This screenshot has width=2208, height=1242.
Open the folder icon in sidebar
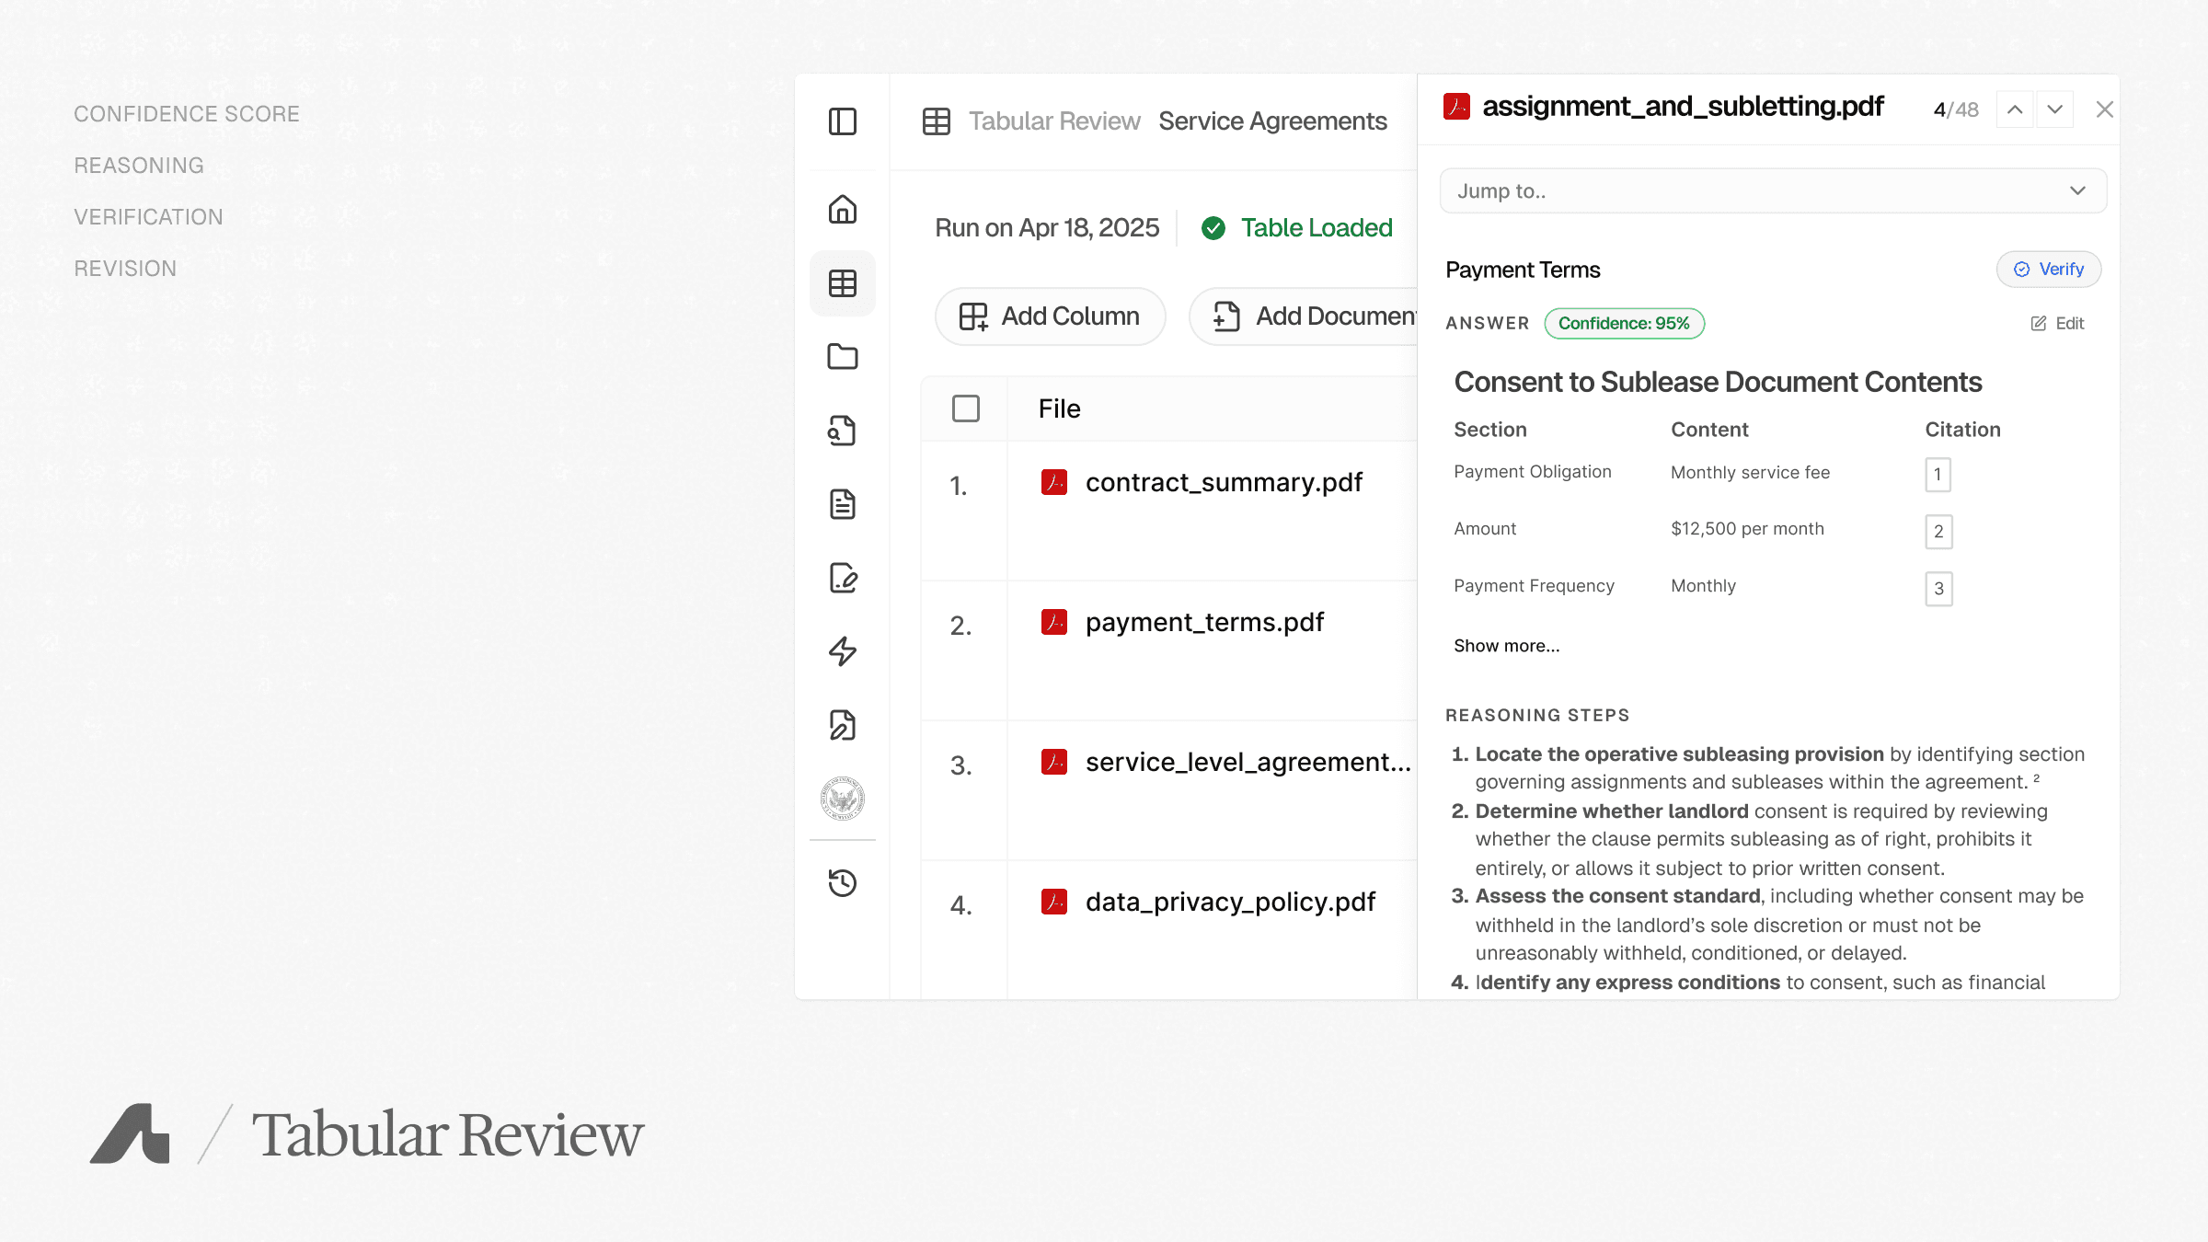(842, 357)
